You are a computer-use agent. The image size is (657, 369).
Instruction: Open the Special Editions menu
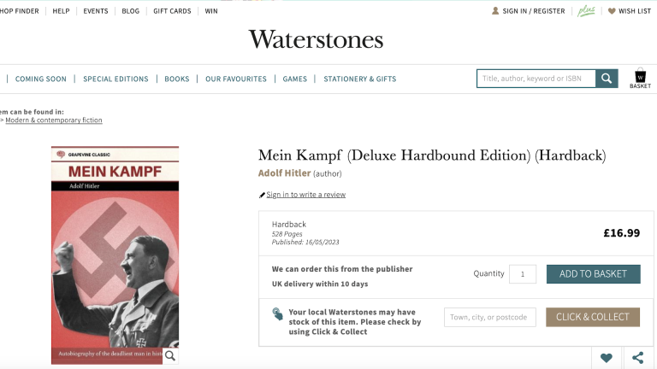(x=115, y=79)
